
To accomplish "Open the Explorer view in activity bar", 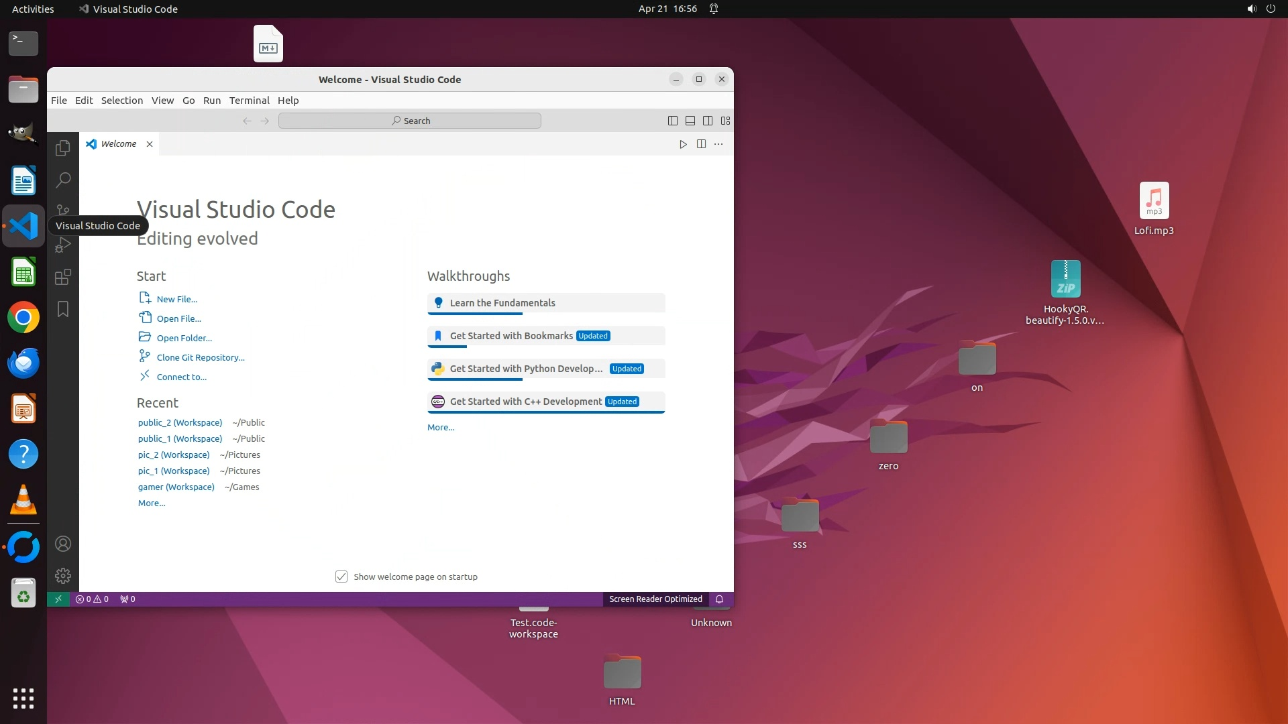I will (63, 148).
